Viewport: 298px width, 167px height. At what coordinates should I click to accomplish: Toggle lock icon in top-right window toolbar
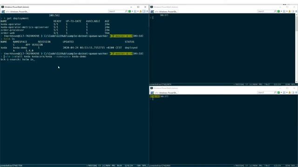[x=290, y=11]
